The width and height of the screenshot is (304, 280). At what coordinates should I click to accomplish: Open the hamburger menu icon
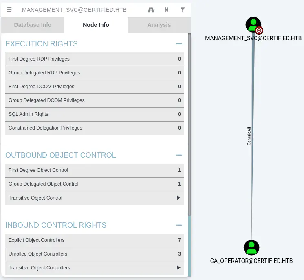9,9
